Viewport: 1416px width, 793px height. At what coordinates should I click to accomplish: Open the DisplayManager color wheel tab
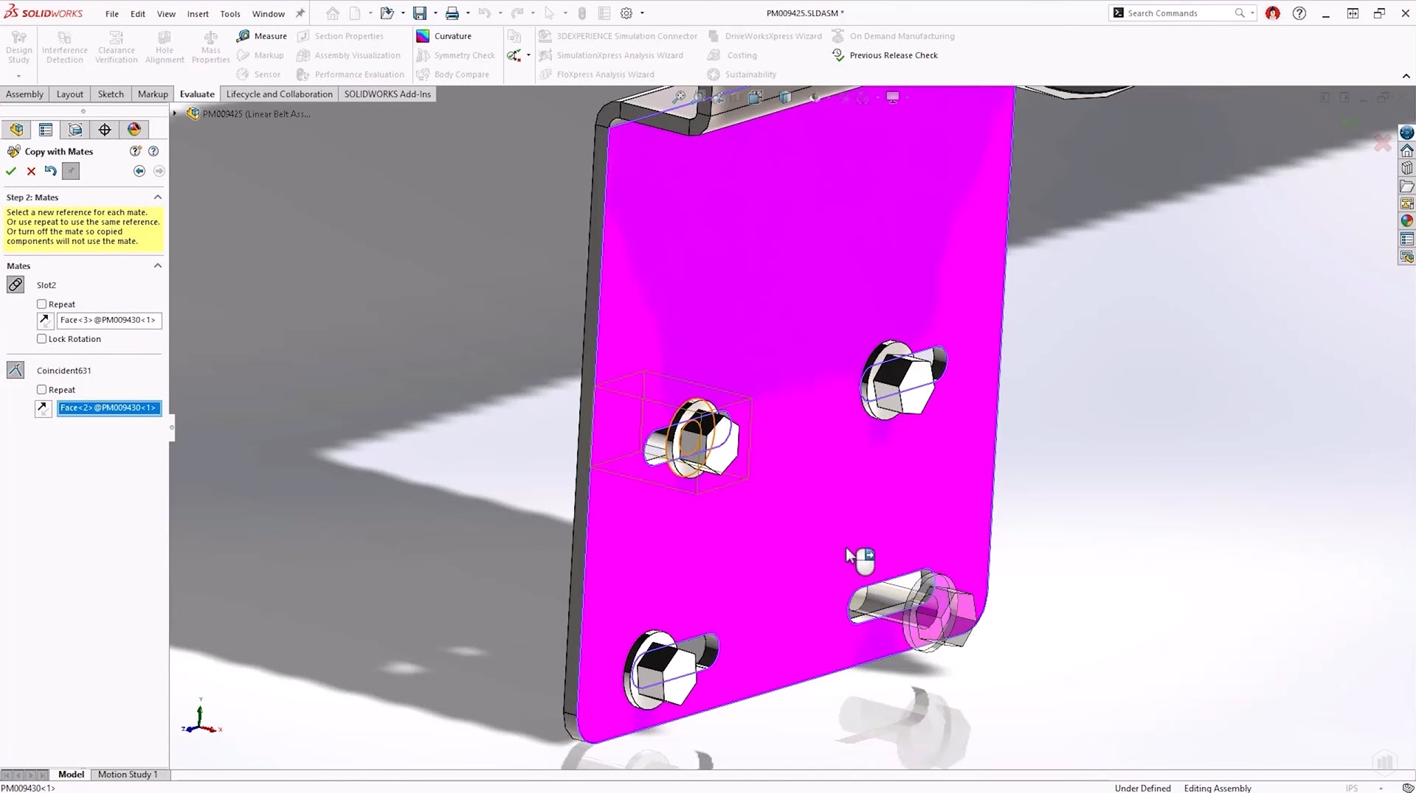pyautogui.click(x=134, y=130)
